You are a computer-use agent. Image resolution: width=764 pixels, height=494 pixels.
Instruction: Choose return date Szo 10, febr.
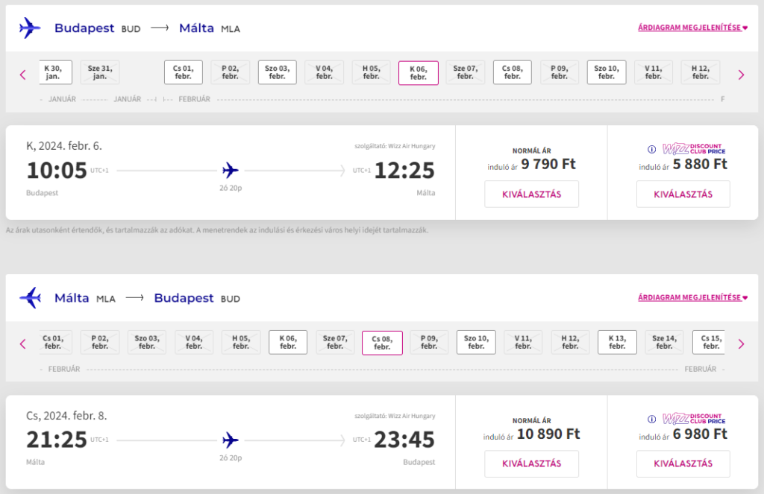click(x=476, y=342)
